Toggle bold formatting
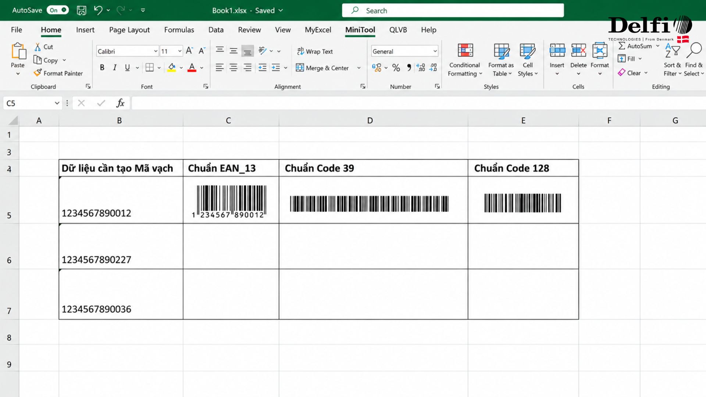The height and width of the screenshot is (397, 706). tap(102, 68)
